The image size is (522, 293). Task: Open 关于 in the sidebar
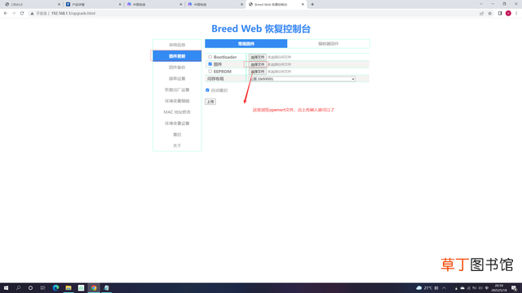(177, 146)
